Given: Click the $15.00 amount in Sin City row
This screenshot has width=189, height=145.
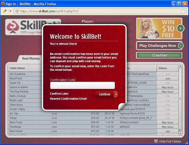Looking at the screenshot, I should [95, 113].
